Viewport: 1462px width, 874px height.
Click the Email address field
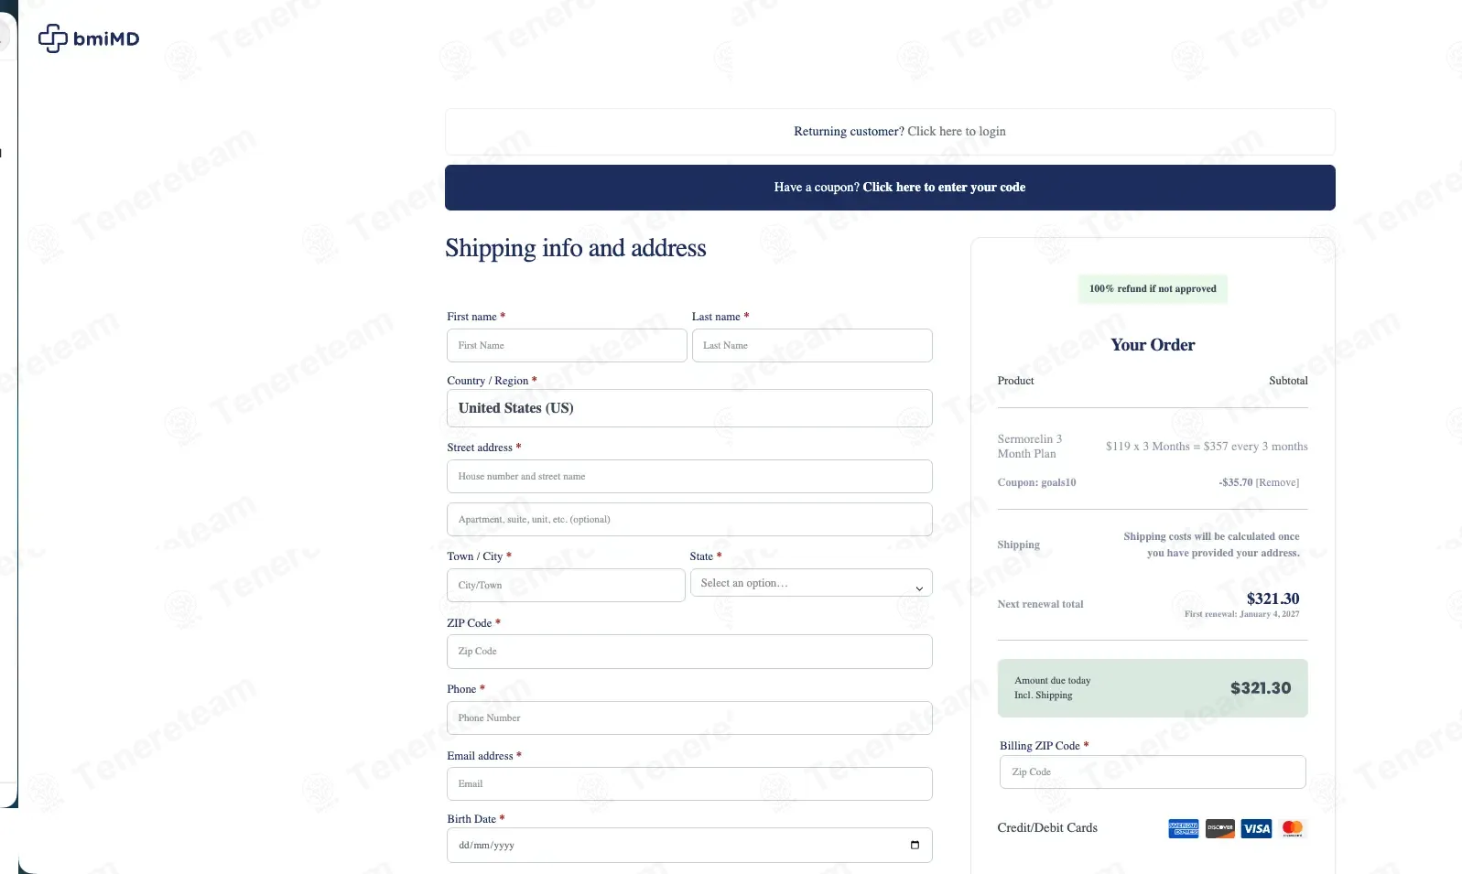pyautogui.click(x=689, y=784)
